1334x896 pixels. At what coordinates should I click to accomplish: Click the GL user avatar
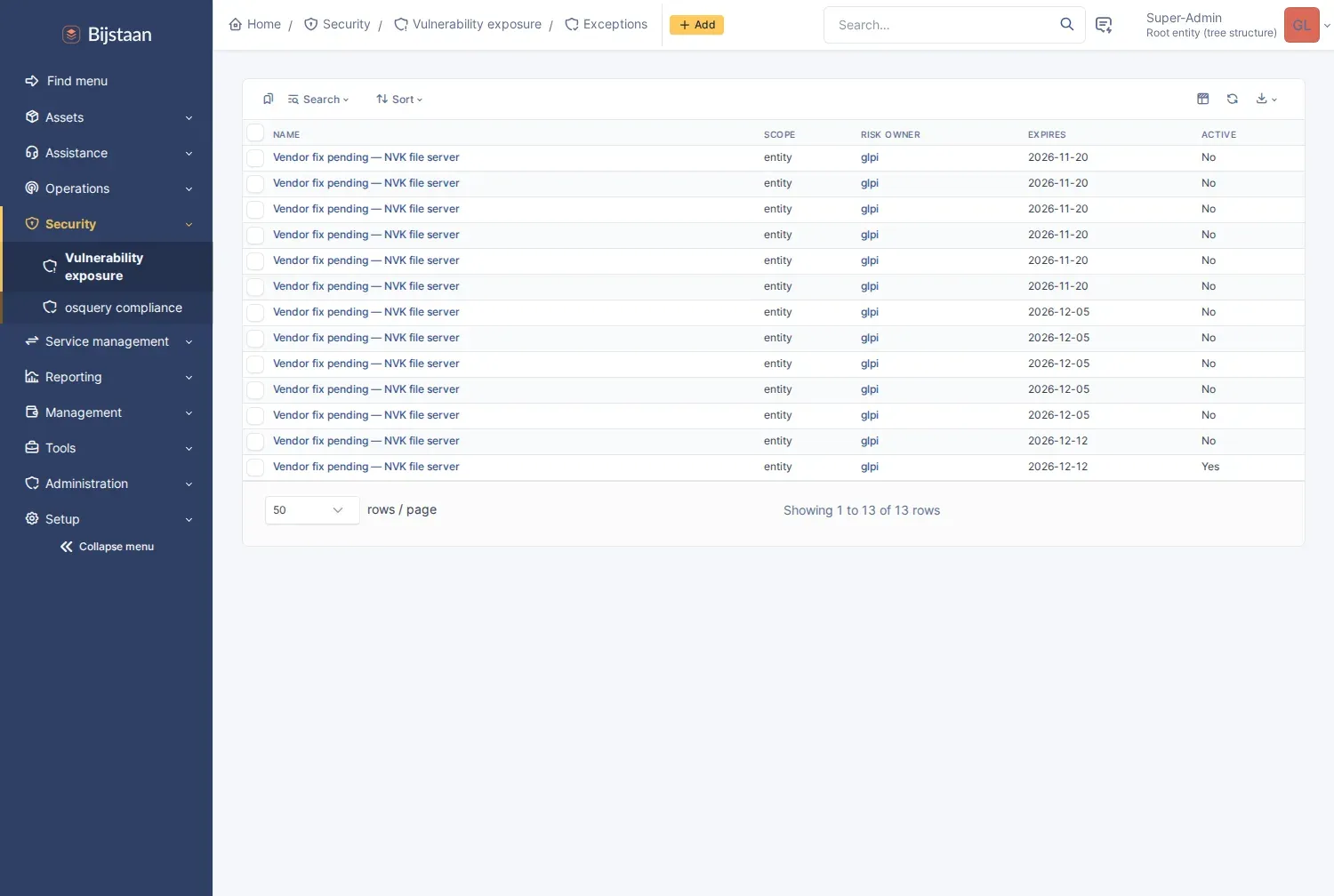pos(1301,25)
